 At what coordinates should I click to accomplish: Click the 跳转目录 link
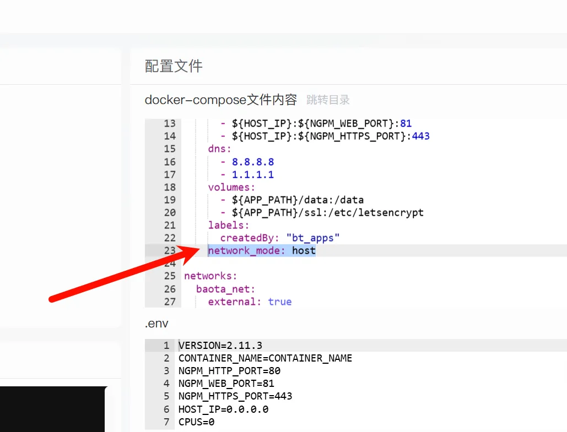[x=328, y=100]
